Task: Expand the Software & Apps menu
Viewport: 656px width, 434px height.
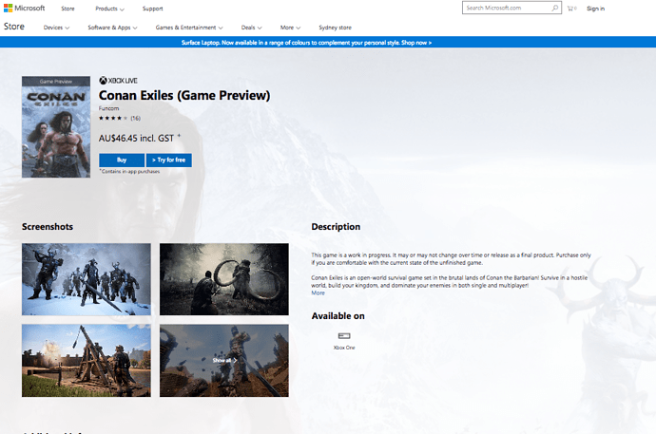Action: [112, 28]
